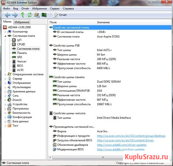173x166 pixels.
Task: Switch to the Меню sidebar tab
Action: (7, 22)
